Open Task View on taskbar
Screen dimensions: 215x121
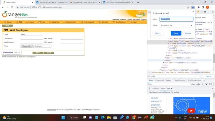(x=84, y=118)
